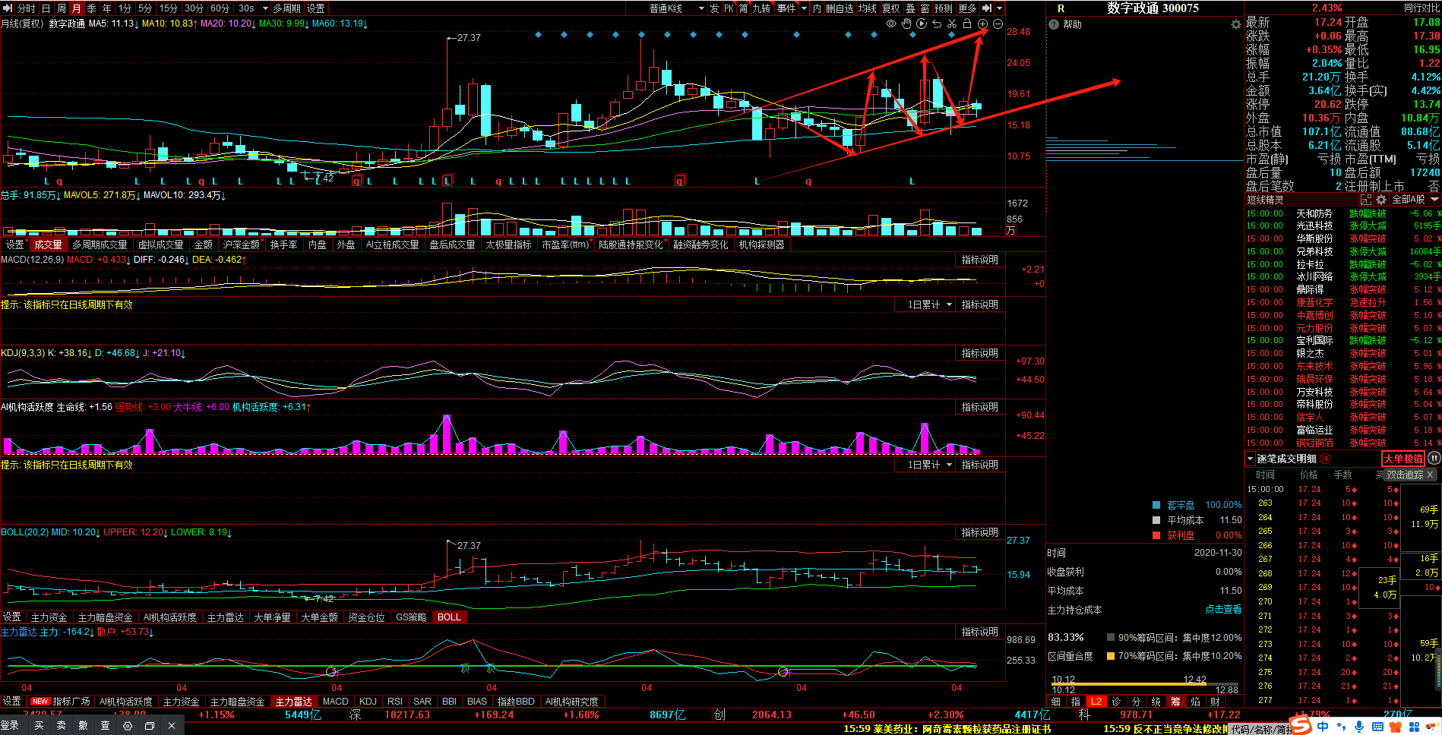Click the 代码/名称 stock search field
1442x735 pixels.
pyautogui.click(x=1259, y=729)
